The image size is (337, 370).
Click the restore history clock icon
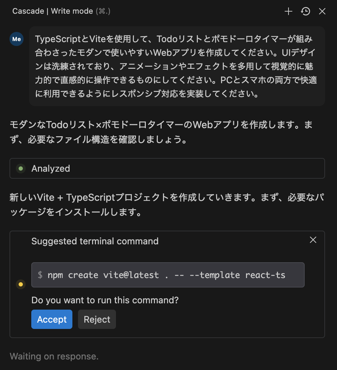[x=305, y=11]
